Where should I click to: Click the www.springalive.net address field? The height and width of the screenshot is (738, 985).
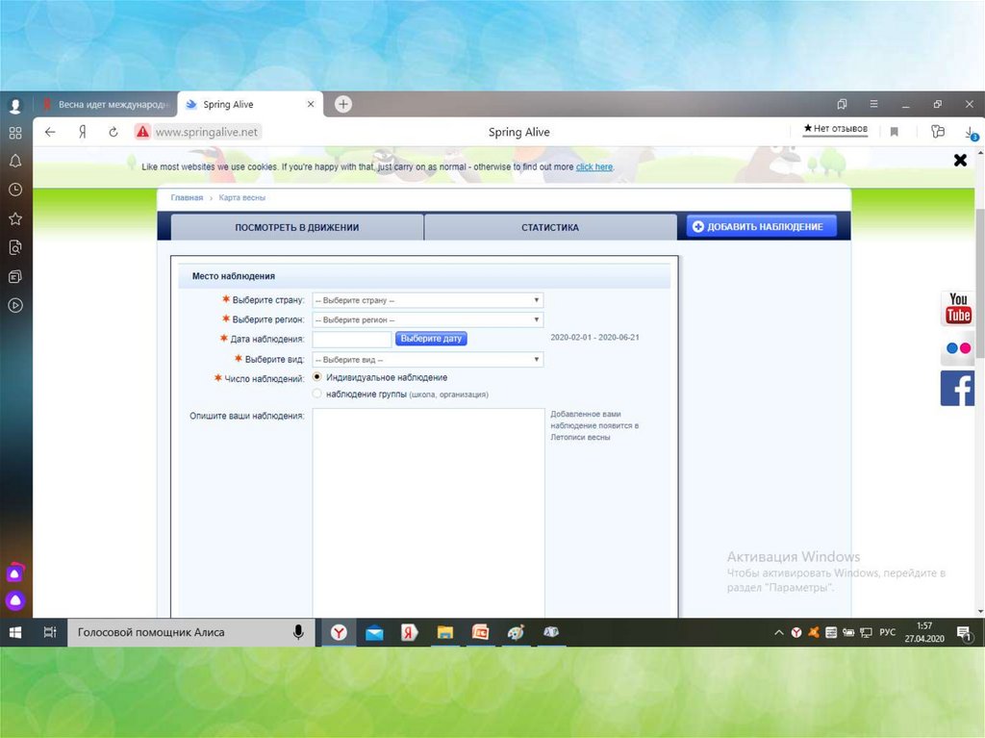pos(206,132)
